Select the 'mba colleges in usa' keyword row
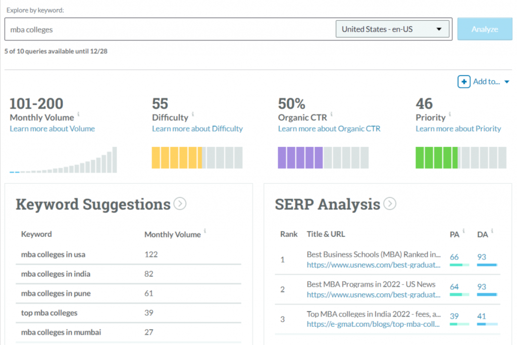517x345 pixels. click(x=53, y=254)
